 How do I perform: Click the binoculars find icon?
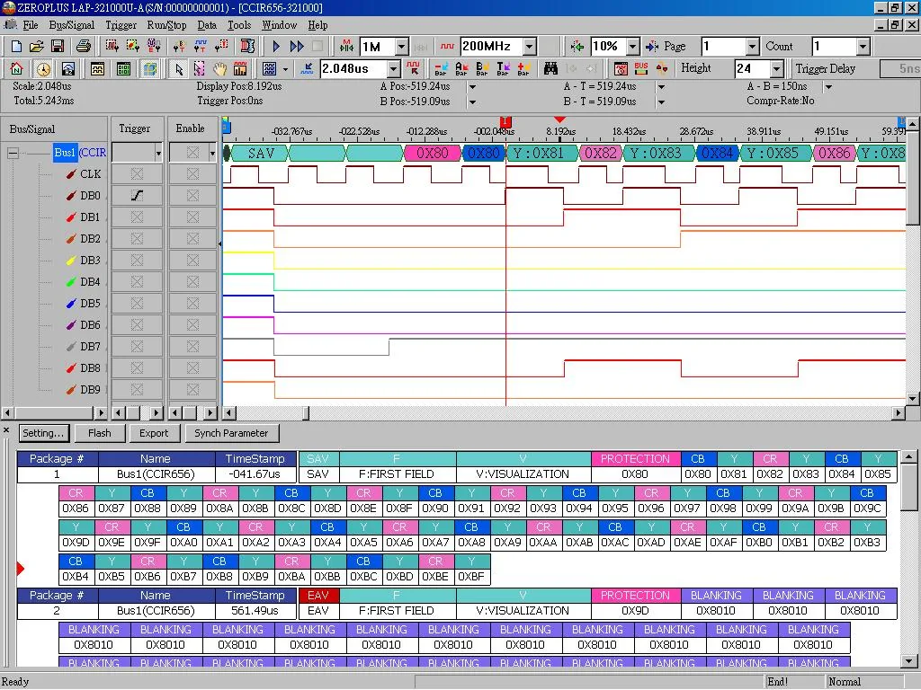(x=550, y=68)
